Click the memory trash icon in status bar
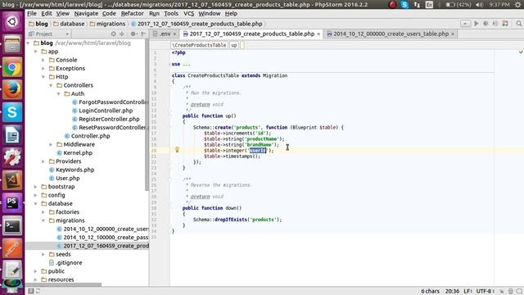 coord(511,292)
